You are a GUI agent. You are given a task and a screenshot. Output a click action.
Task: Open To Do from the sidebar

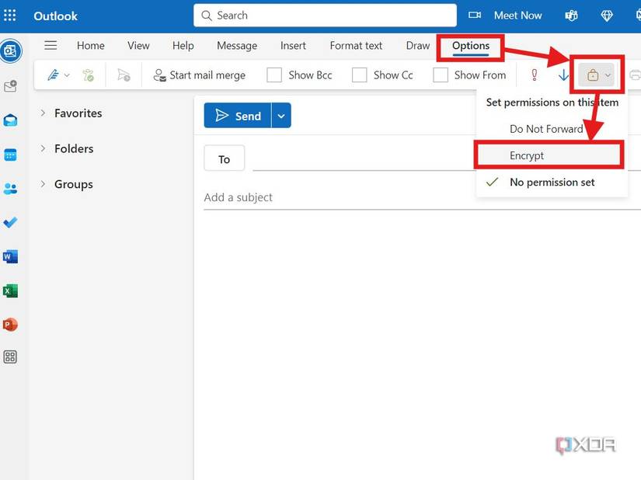coord(11,223)
